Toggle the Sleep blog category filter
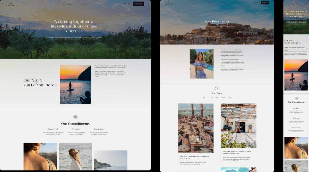The width and height of the screenshot is (309, 172). point(217,97)
